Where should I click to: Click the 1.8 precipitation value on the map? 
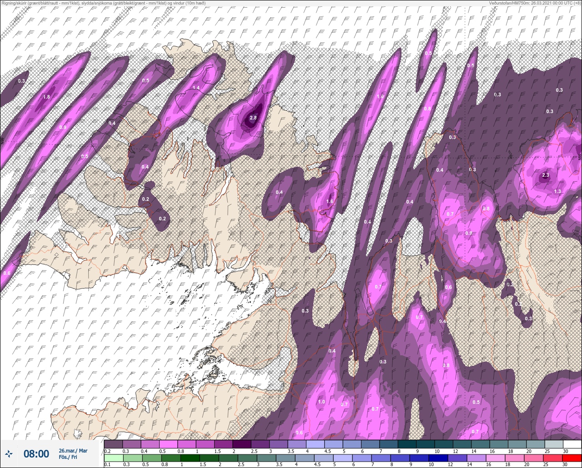coord(46,97)
